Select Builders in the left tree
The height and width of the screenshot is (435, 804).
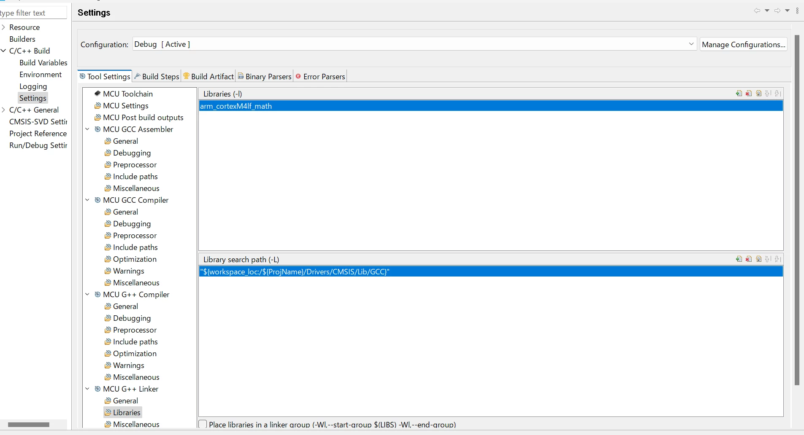point(22,39)
